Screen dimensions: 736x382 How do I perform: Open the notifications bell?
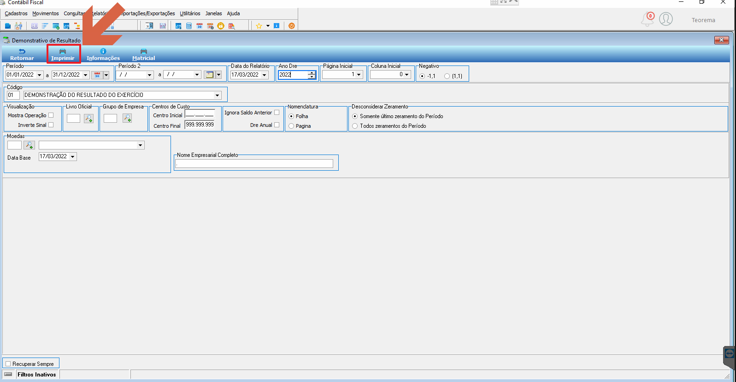(648, 19)
